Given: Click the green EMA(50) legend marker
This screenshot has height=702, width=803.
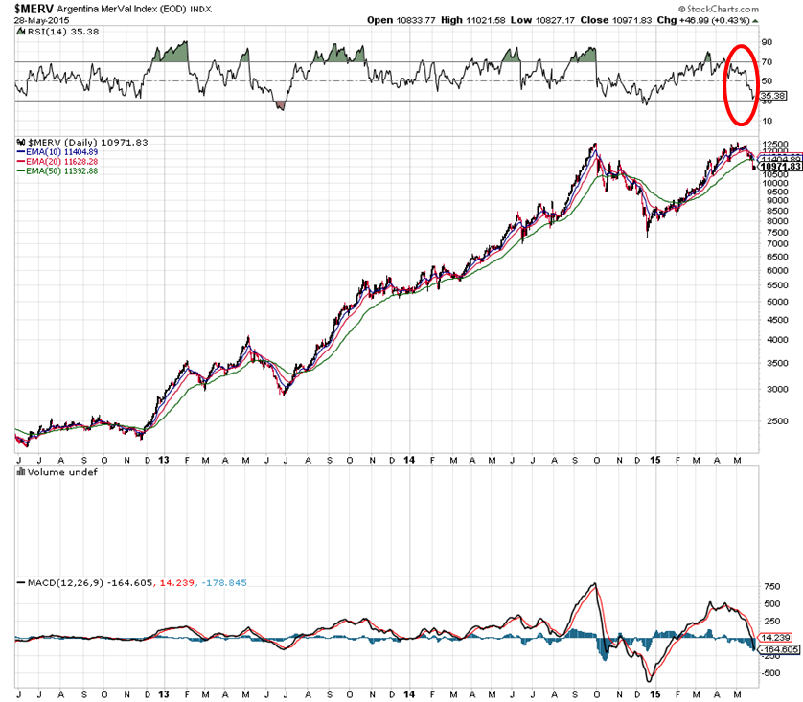Looking at the screenshot, I should [21, 170].
